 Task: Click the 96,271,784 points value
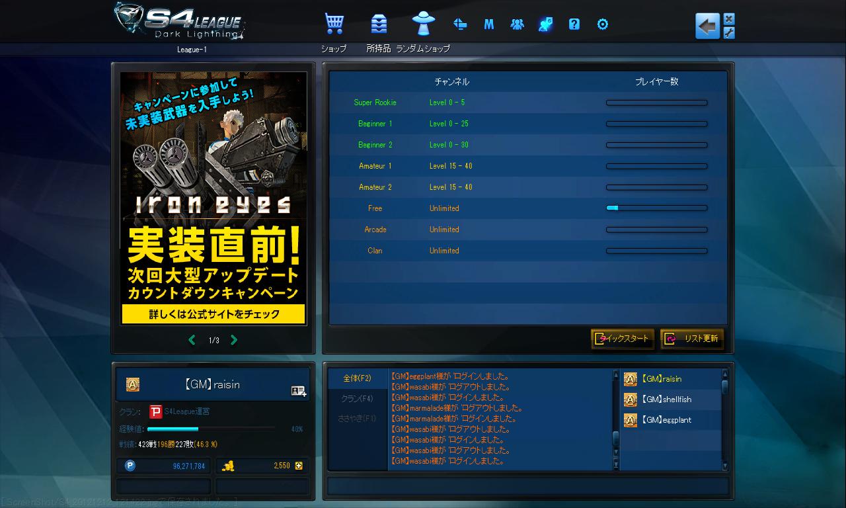(189, 466)
